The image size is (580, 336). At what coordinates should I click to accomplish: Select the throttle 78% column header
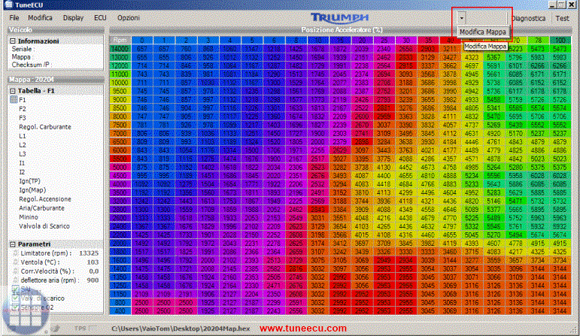538,41
